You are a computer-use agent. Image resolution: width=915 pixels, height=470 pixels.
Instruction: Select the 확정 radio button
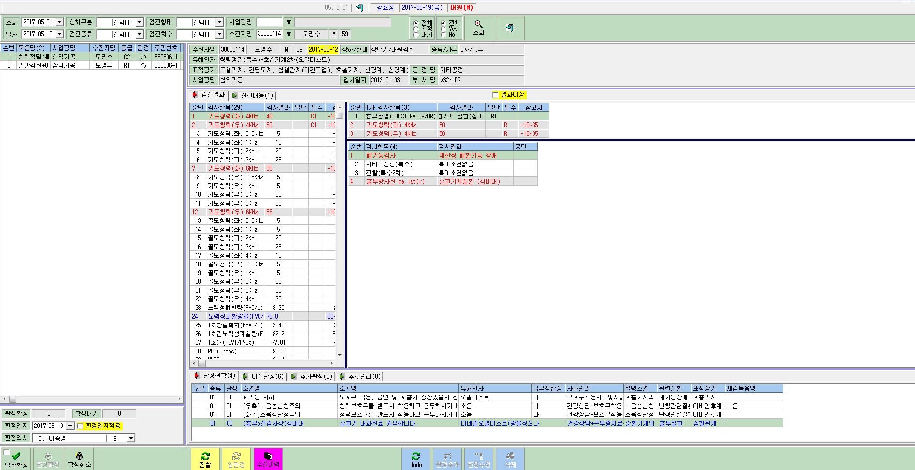(x=416, y=29)
